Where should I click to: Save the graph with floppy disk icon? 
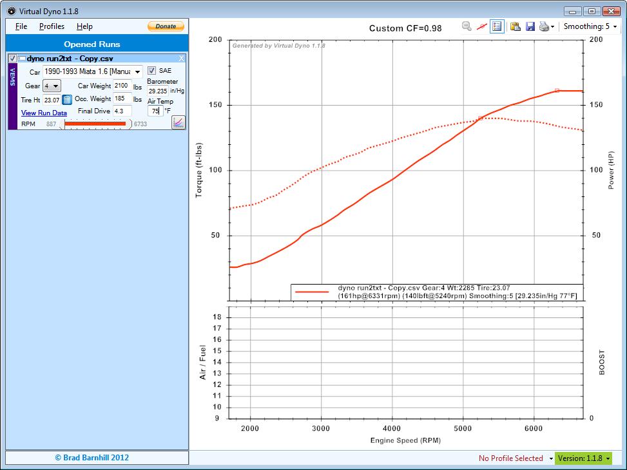coord(530,26)
